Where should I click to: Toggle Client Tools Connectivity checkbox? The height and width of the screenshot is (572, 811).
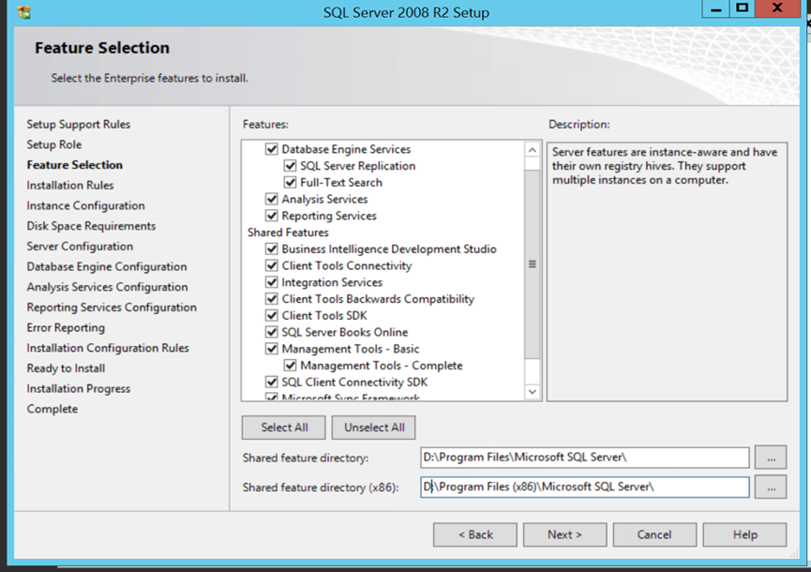click(272, 265)
